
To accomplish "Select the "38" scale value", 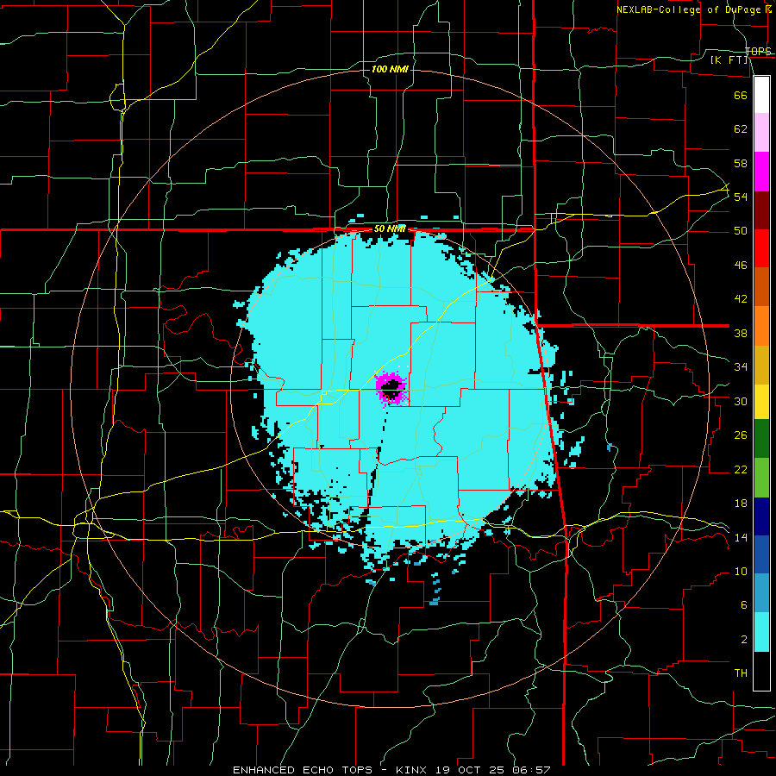I will 741,333.
